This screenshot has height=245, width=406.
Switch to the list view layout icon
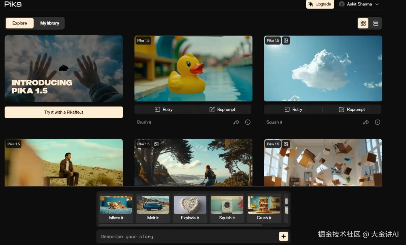(x=376, y=23)
